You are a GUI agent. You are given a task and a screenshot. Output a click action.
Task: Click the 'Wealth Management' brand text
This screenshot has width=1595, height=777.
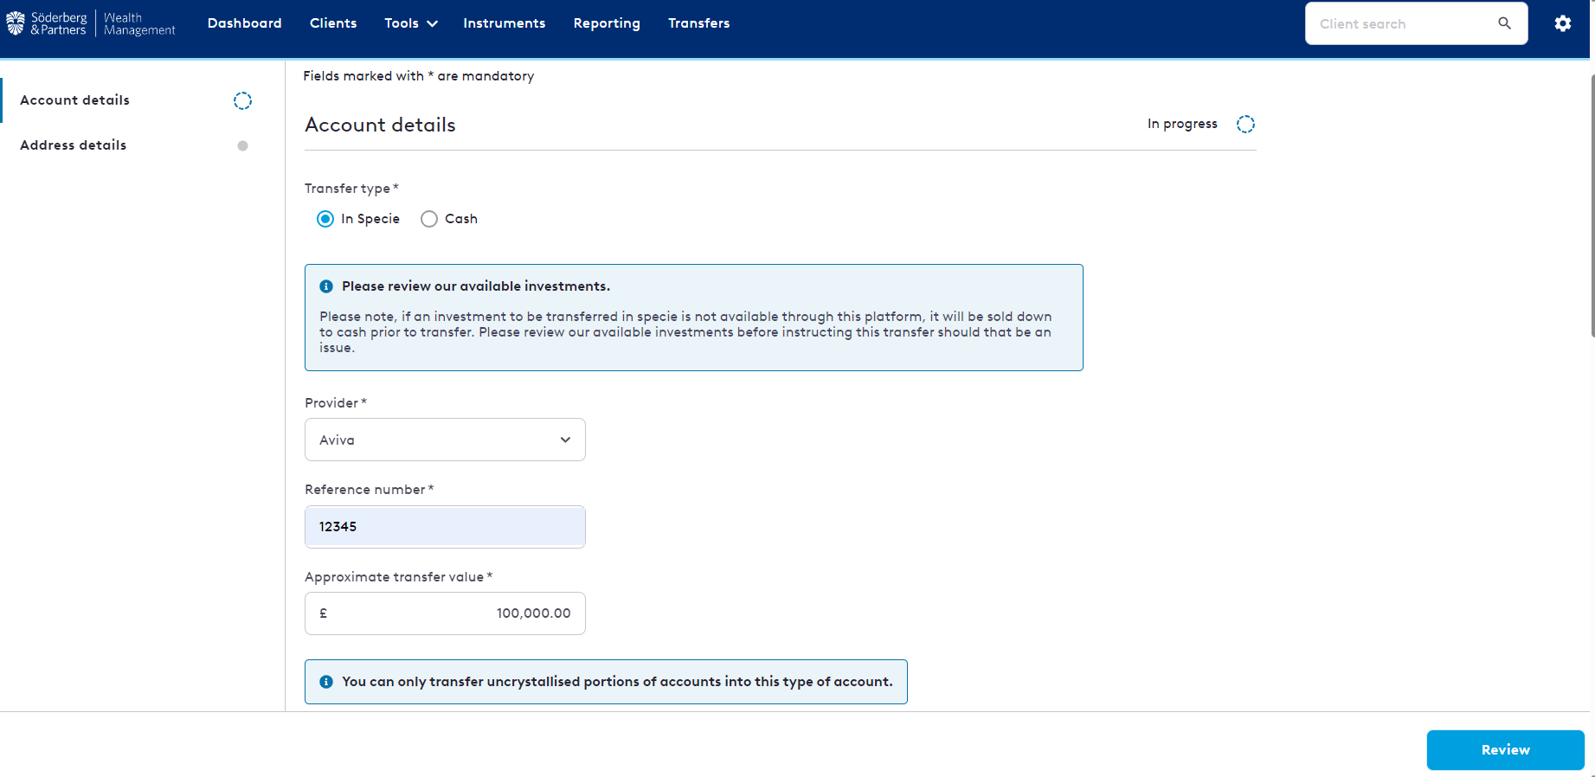139,23
